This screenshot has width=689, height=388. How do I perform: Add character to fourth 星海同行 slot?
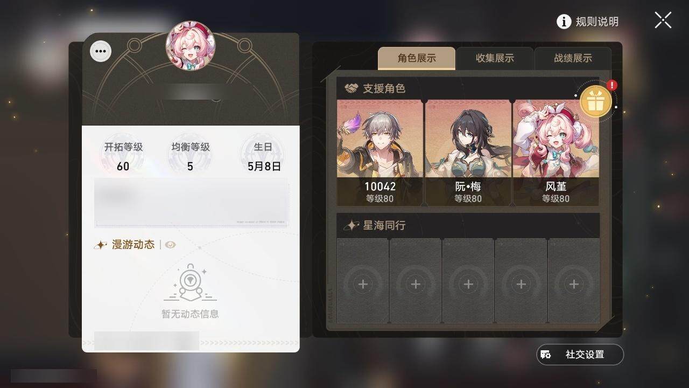[x=521, y=281]
